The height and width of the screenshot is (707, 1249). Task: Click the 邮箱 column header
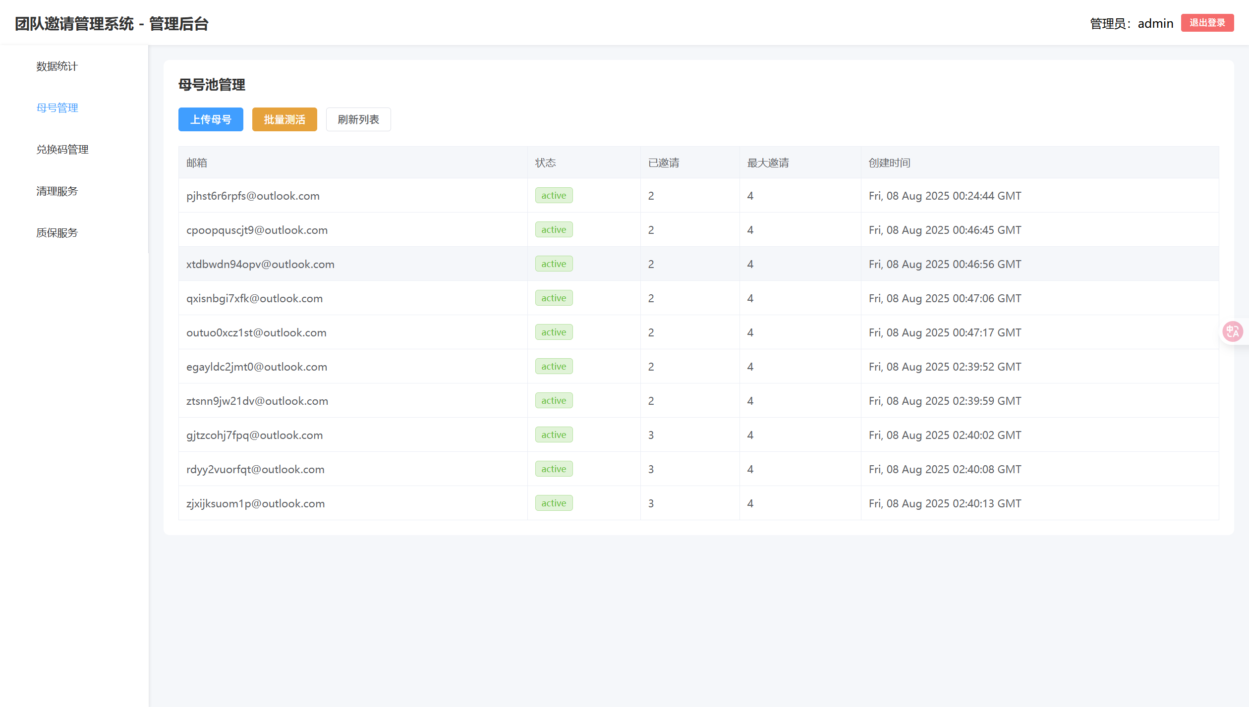coord(197,163)
